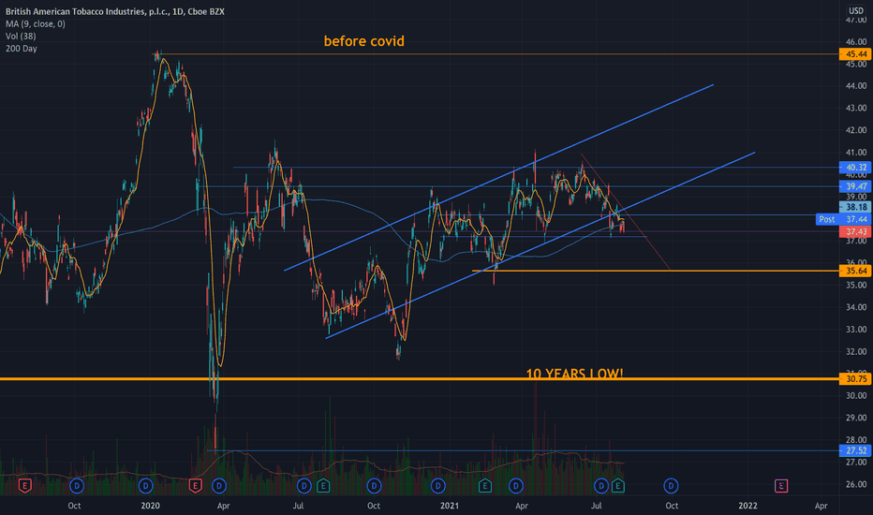The width and height of the screenshot is (873, 515).
Task: Select the Vol (38) indicator label
Action: pos(21,37)
